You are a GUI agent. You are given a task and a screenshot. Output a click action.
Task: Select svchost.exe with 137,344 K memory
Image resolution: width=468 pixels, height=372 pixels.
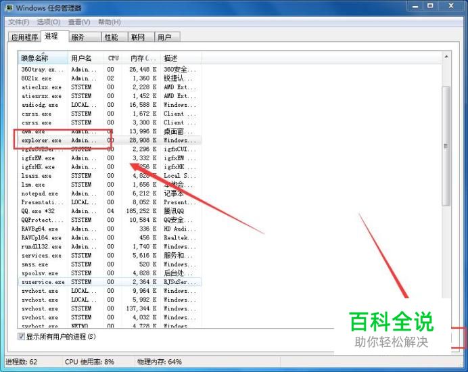(110, 308)
